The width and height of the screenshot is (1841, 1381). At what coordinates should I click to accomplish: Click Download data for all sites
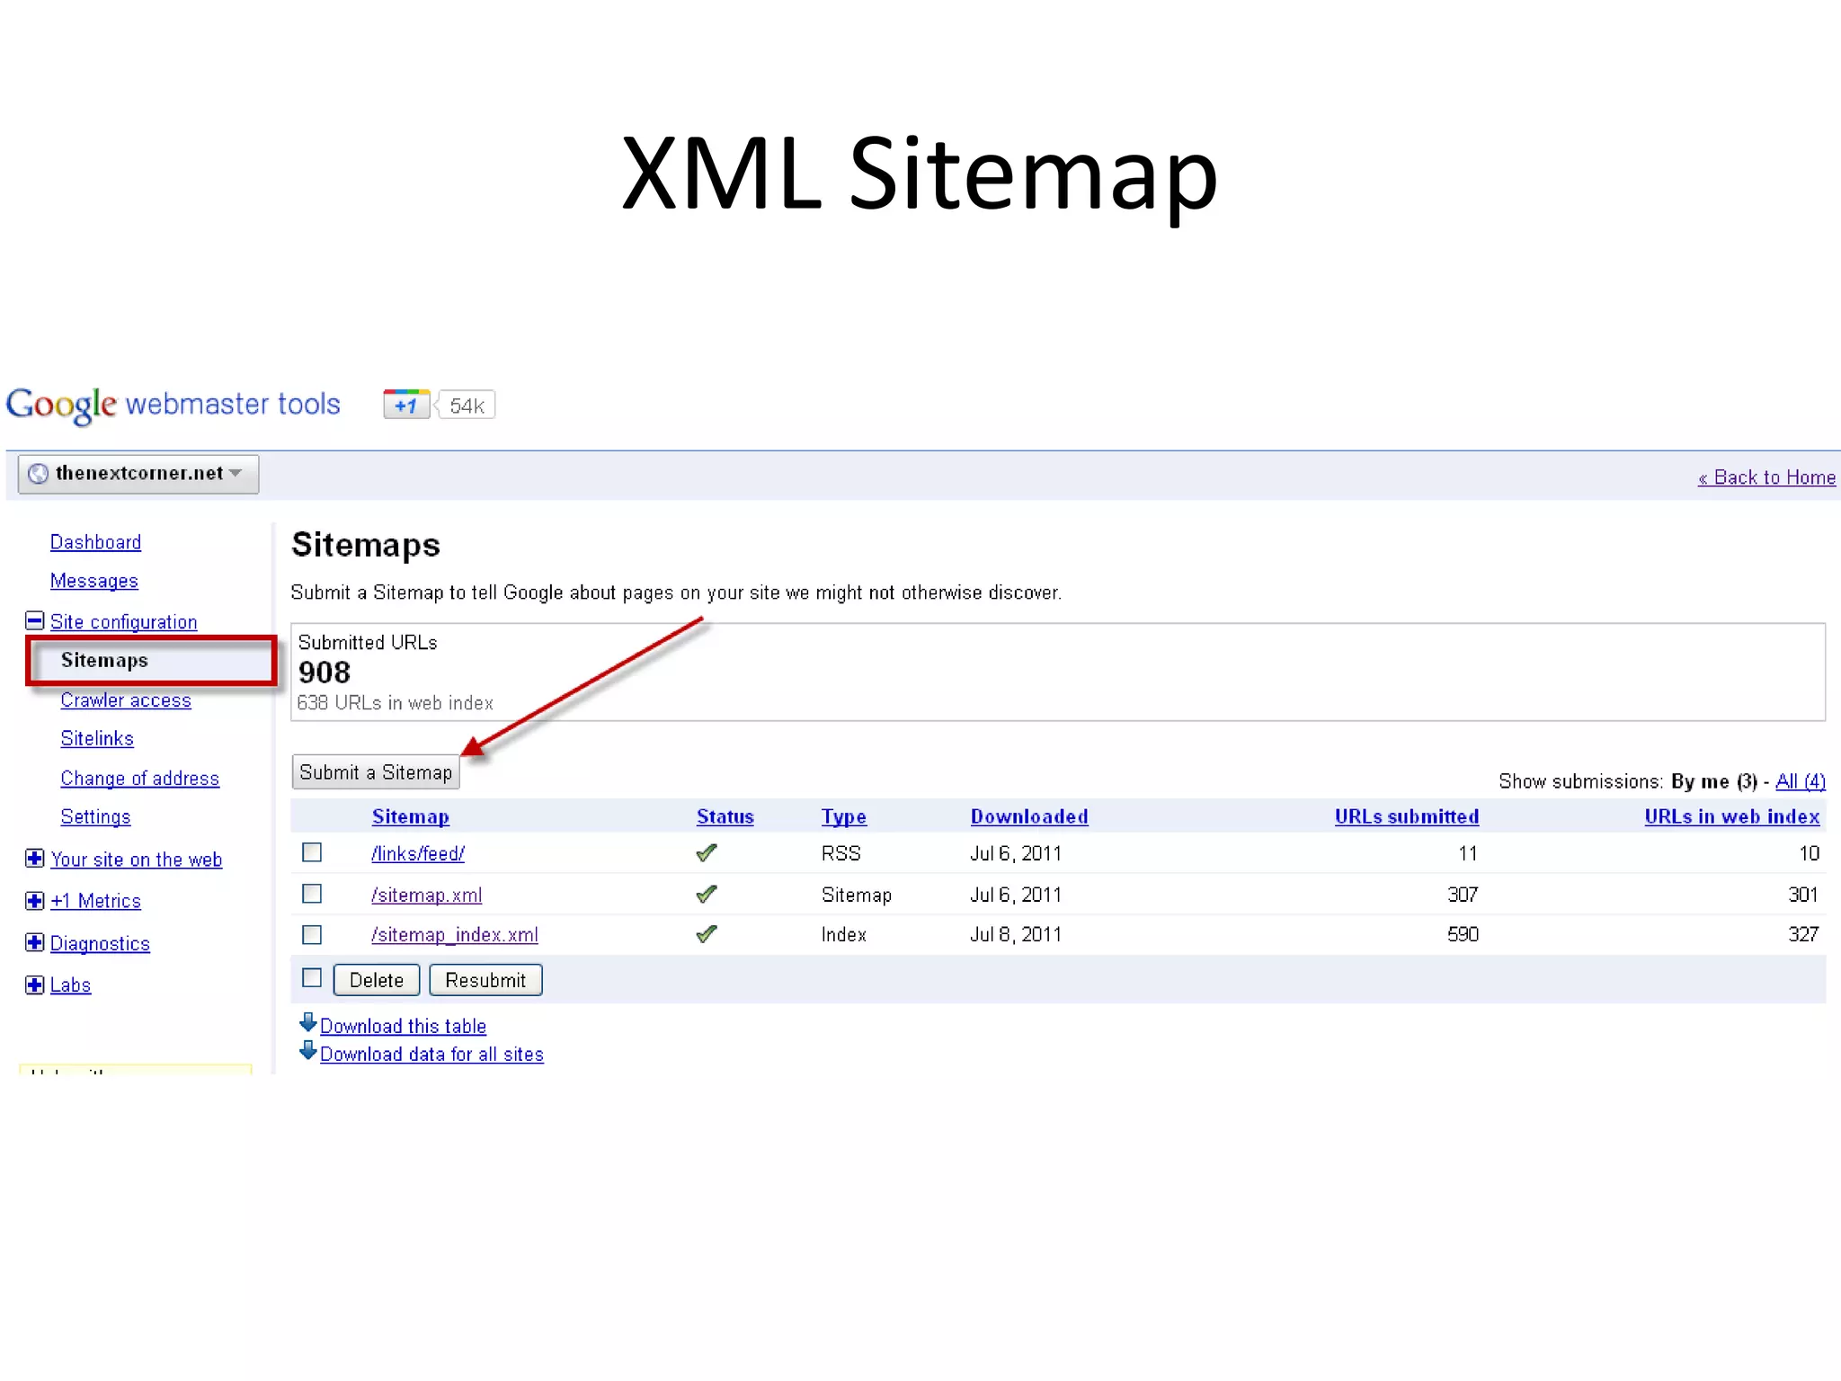tap(431, 1055)
